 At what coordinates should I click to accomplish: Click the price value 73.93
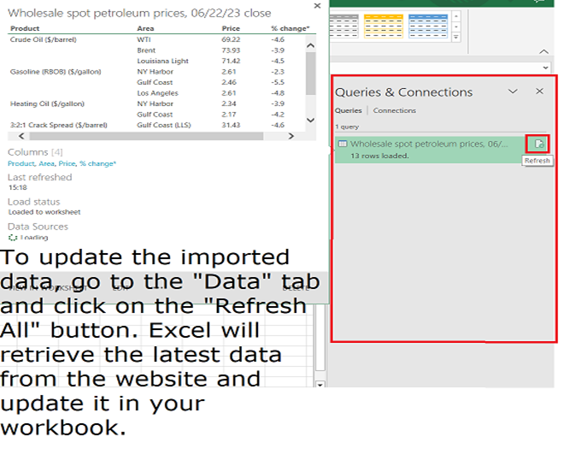click(x=231, y=50)
